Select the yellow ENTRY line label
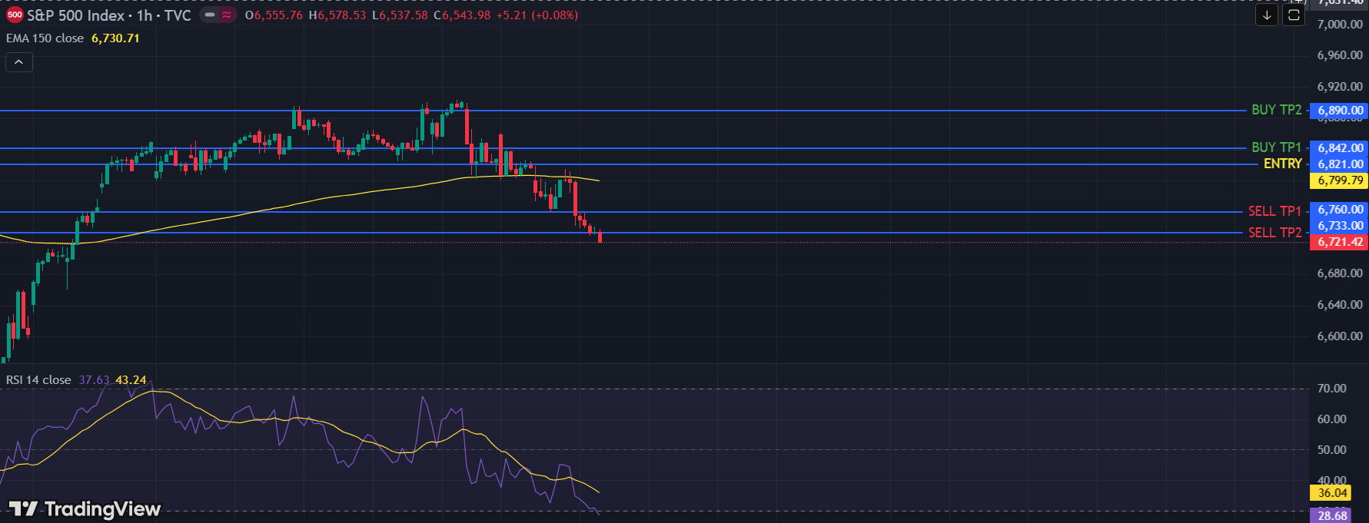This screenshot has width=1369, height=523. click(1282, 164)
